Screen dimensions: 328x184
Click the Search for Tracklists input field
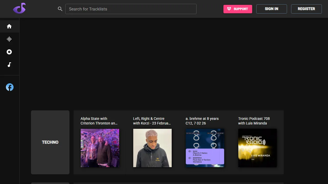click(131, 9)
